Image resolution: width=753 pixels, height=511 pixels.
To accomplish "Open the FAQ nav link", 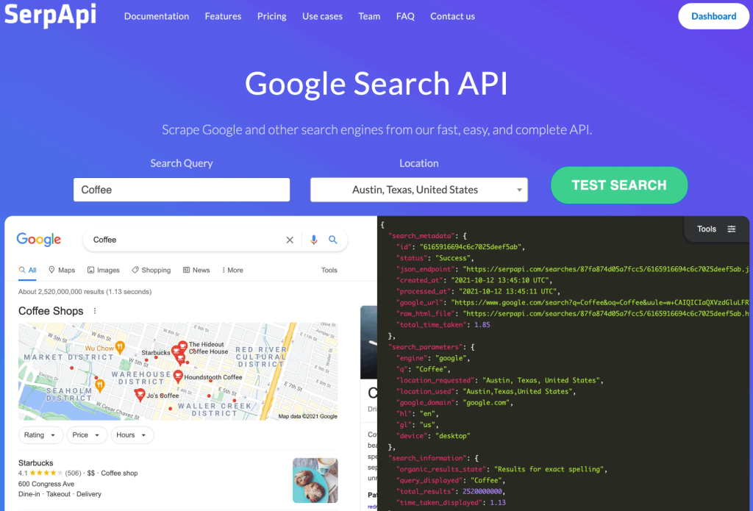I will tap(405, 16).
